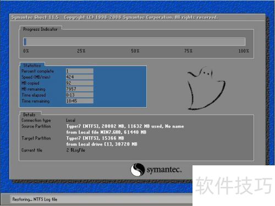
Task: Click the Statistics group label
Action: [32, 65]
